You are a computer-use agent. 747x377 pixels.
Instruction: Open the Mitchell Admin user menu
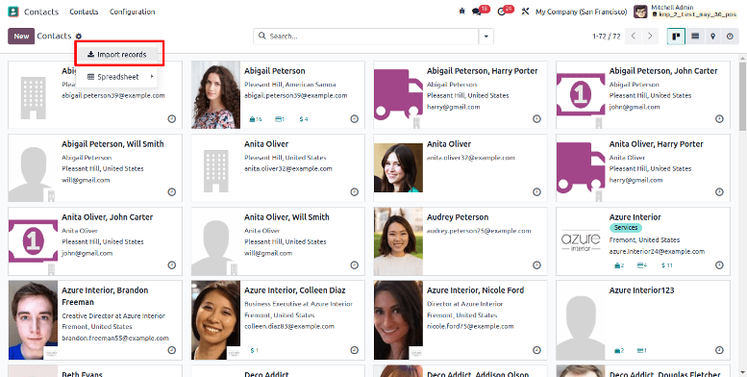(685, 12)
